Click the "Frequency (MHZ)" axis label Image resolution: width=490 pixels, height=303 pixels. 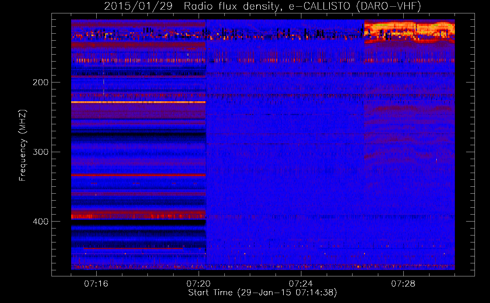[23, 145]
